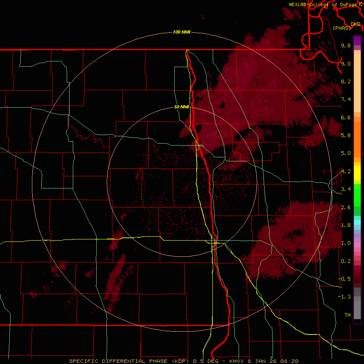Click the 5.8 value on the color scale
The height and width of the screenshot is (364, 364).
coord(346,135)
